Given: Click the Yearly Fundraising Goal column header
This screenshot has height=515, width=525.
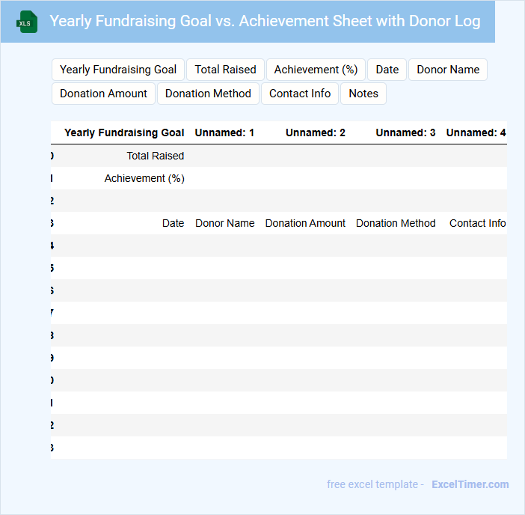Looking at the screenshot, I should [x=124, y=132].
